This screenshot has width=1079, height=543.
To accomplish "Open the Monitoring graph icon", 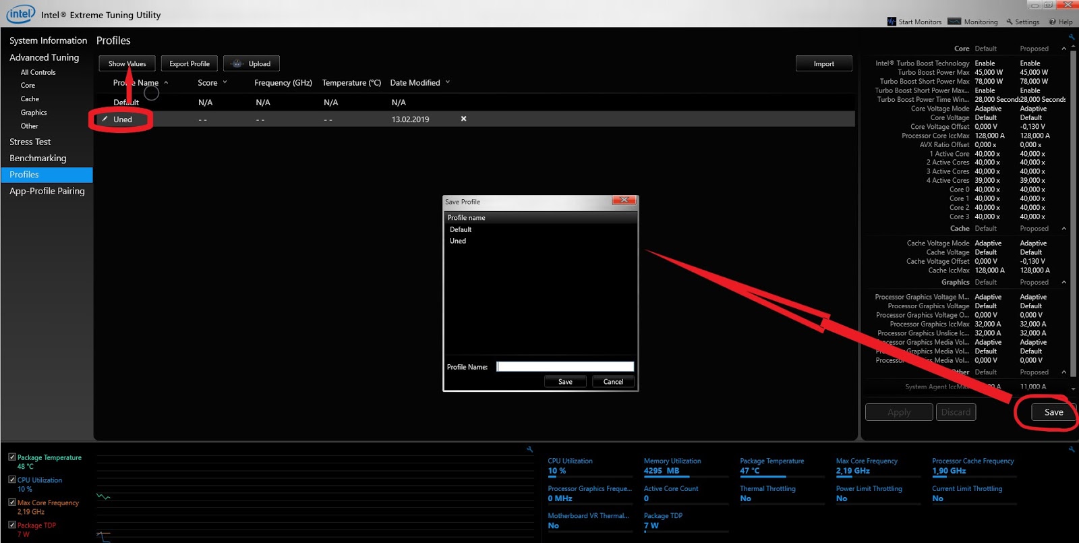I will point(954,22).
